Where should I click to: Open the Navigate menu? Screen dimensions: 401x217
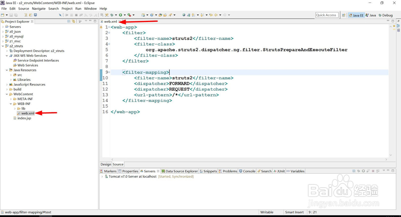click(x=38, y=8)
